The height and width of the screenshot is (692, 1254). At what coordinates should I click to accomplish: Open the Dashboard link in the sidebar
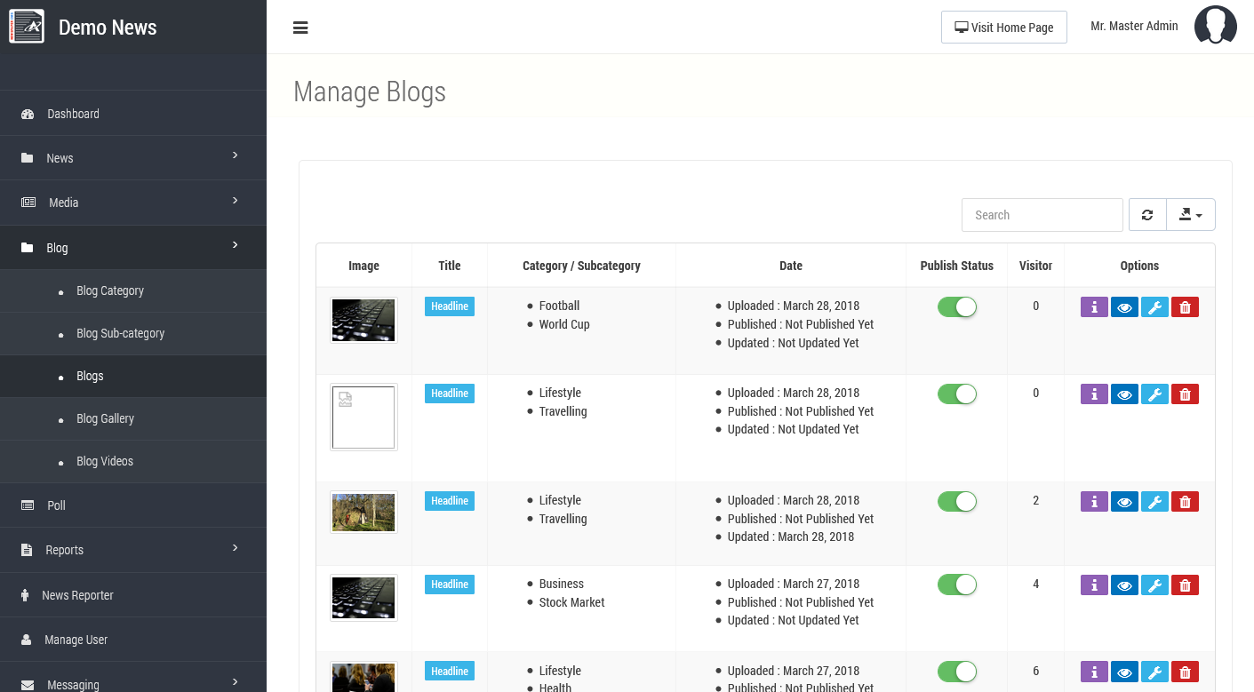73,114
